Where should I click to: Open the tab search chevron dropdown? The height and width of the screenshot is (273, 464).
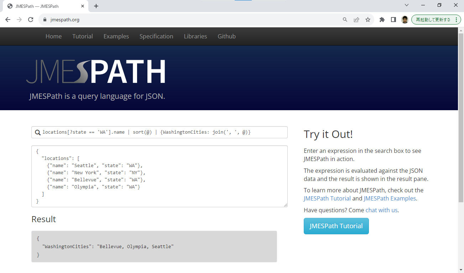[x=407, y=6]
